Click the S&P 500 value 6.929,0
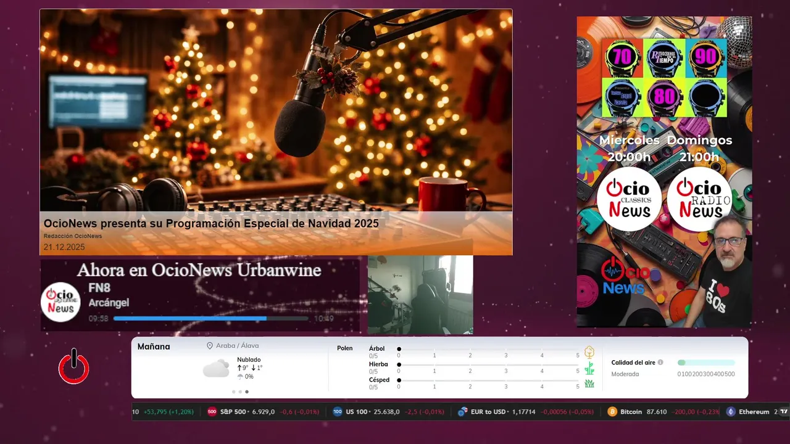 tap(264, 412)
